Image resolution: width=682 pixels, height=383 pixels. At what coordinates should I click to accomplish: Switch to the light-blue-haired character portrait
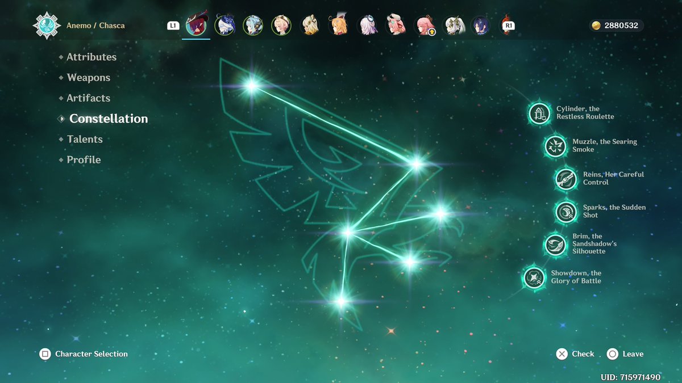[253, 25]
